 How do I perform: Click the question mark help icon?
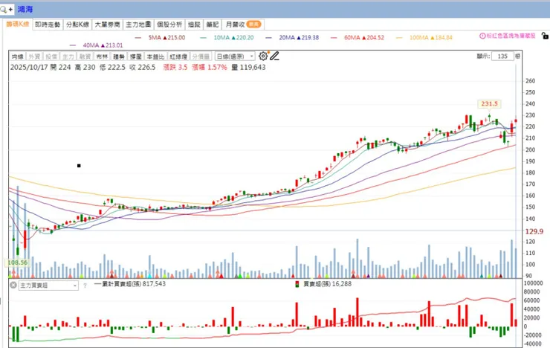tap(85, 286)
